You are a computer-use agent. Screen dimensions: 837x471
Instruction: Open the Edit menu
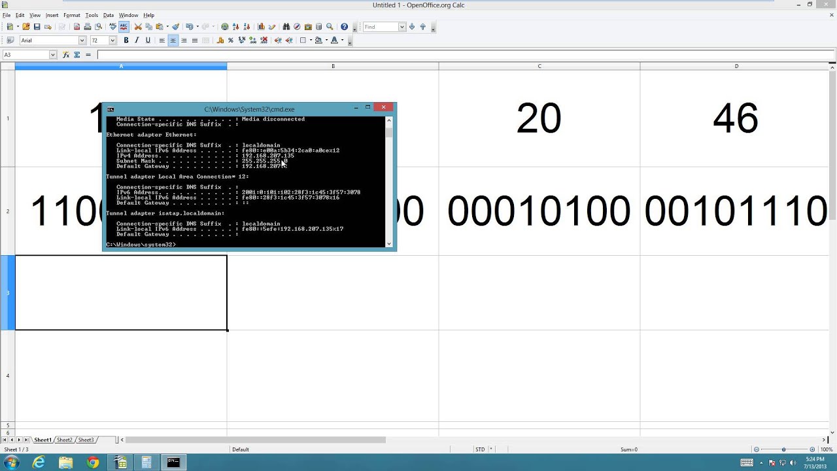20,15
